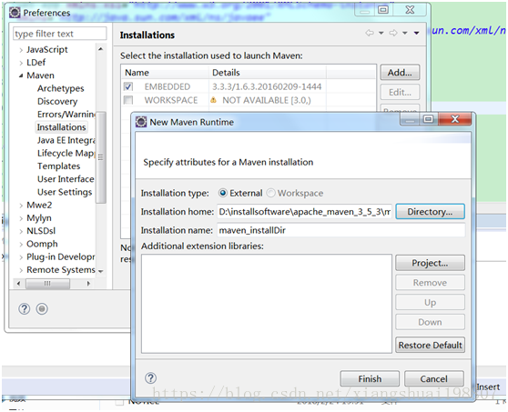The width and height of the screenshot is (508, 412).
Task: Click the Project... button
Action: click(430, 263)
